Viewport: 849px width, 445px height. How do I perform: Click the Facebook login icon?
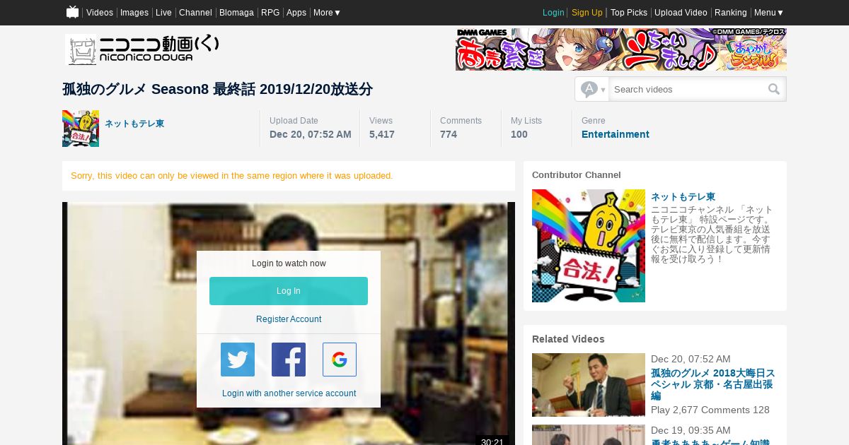pyautogui.click(x=289, y=360)
